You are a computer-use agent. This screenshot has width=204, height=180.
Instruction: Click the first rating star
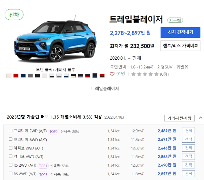(x=133, y=74)
